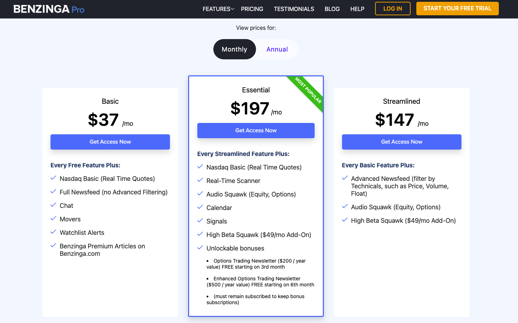The image size is (518, 323).
Task: Click 'must remain subscribed' bonus note
Action: pyautogui.click(x=256, y=300)
